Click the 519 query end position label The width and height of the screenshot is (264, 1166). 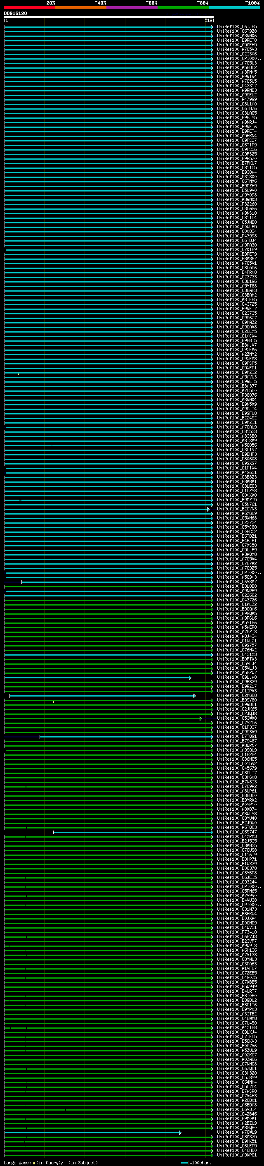208,20
